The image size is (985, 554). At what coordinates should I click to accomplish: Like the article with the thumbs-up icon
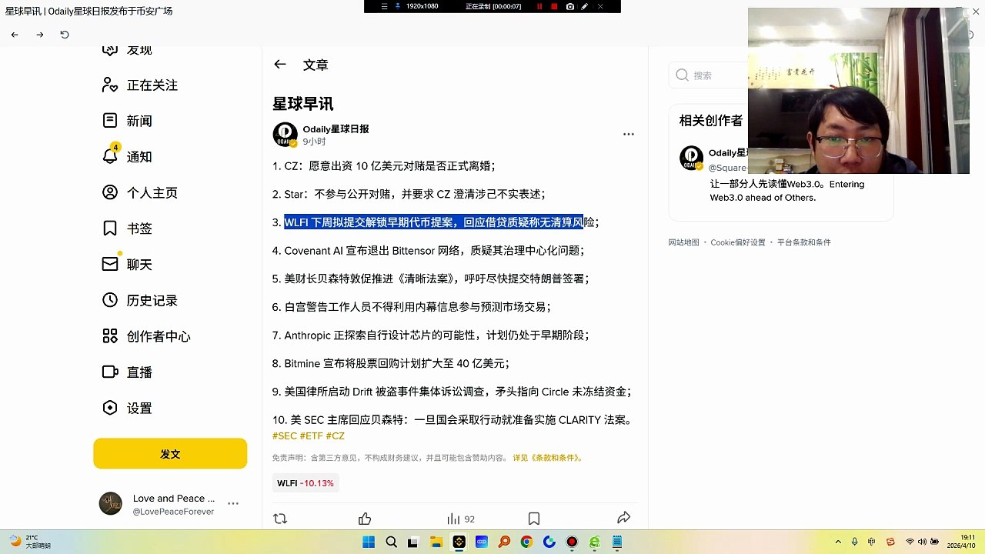click(365, 519)
